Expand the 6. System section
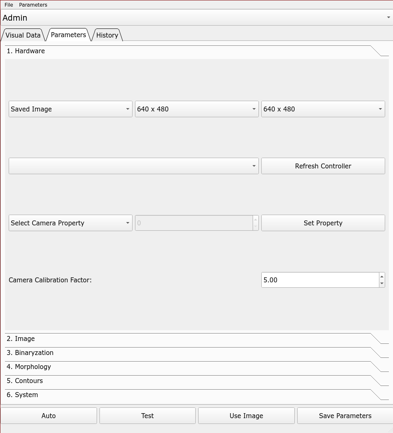The image size is (393, 433). tap(196, 395)
